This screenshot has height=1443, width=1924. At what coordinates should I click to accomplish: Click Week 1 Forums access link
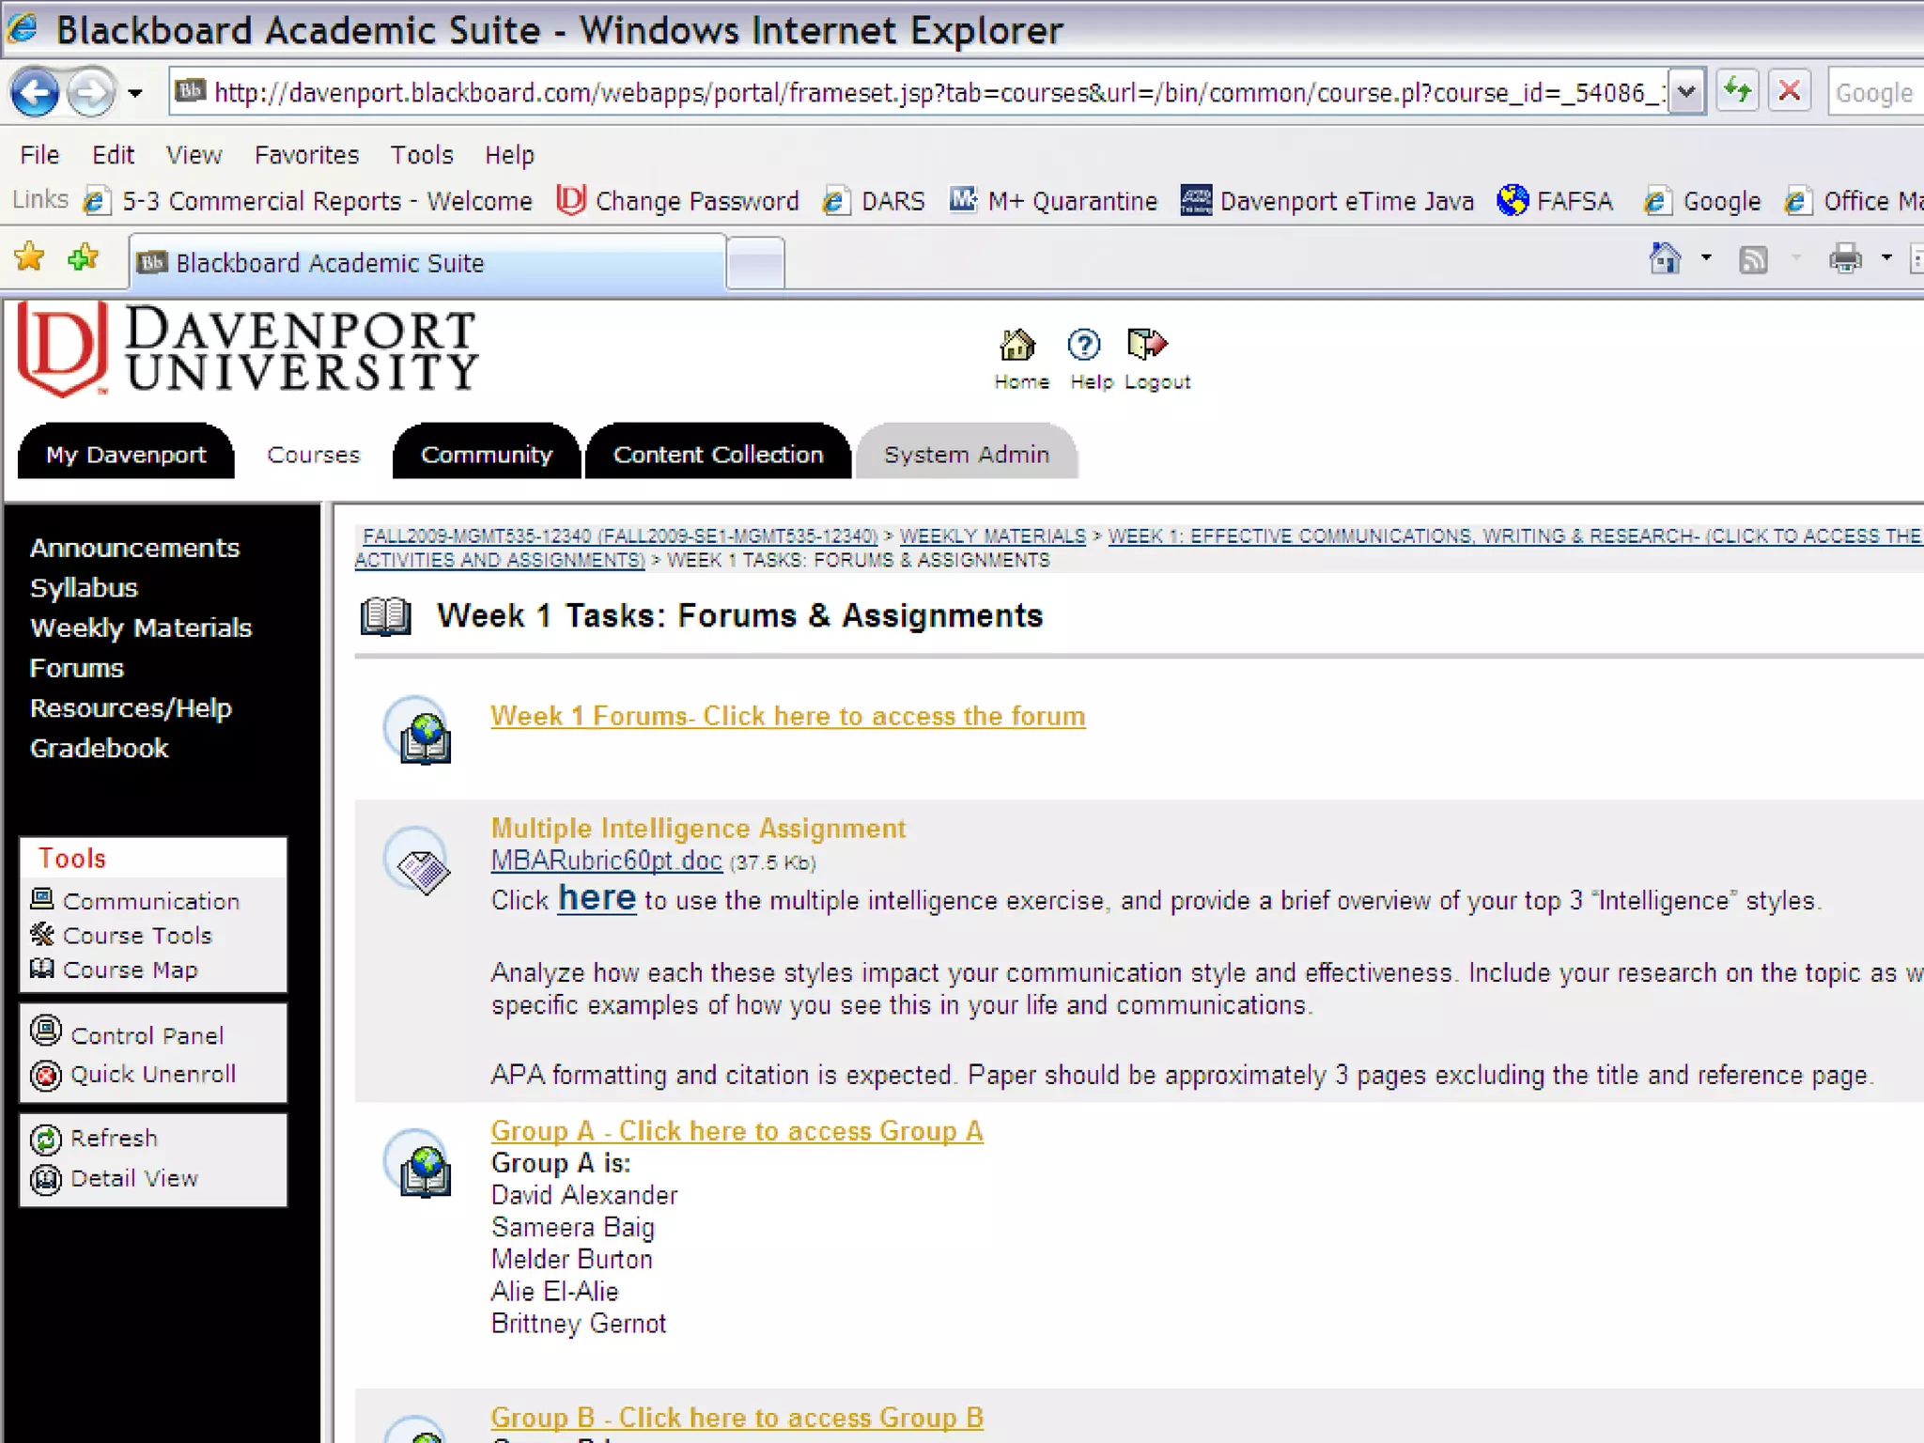tap(787, 716)
